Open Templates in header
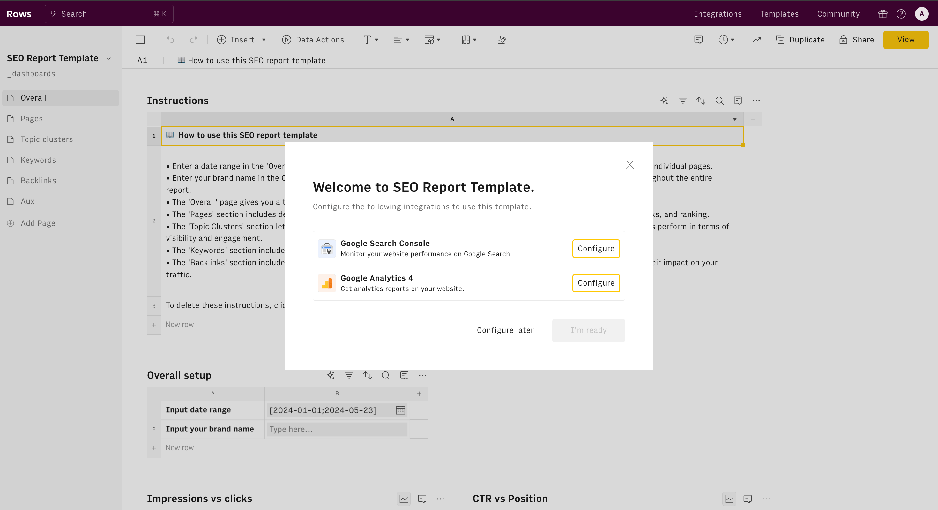Screen dimensions: 938x510 779,14
